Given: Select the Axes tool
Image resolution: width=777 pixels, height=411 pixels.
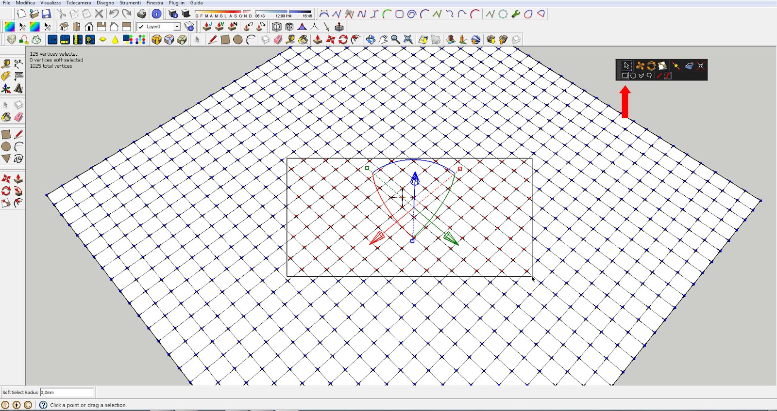Looking at the screenshot, I should (x=6, y=89).
